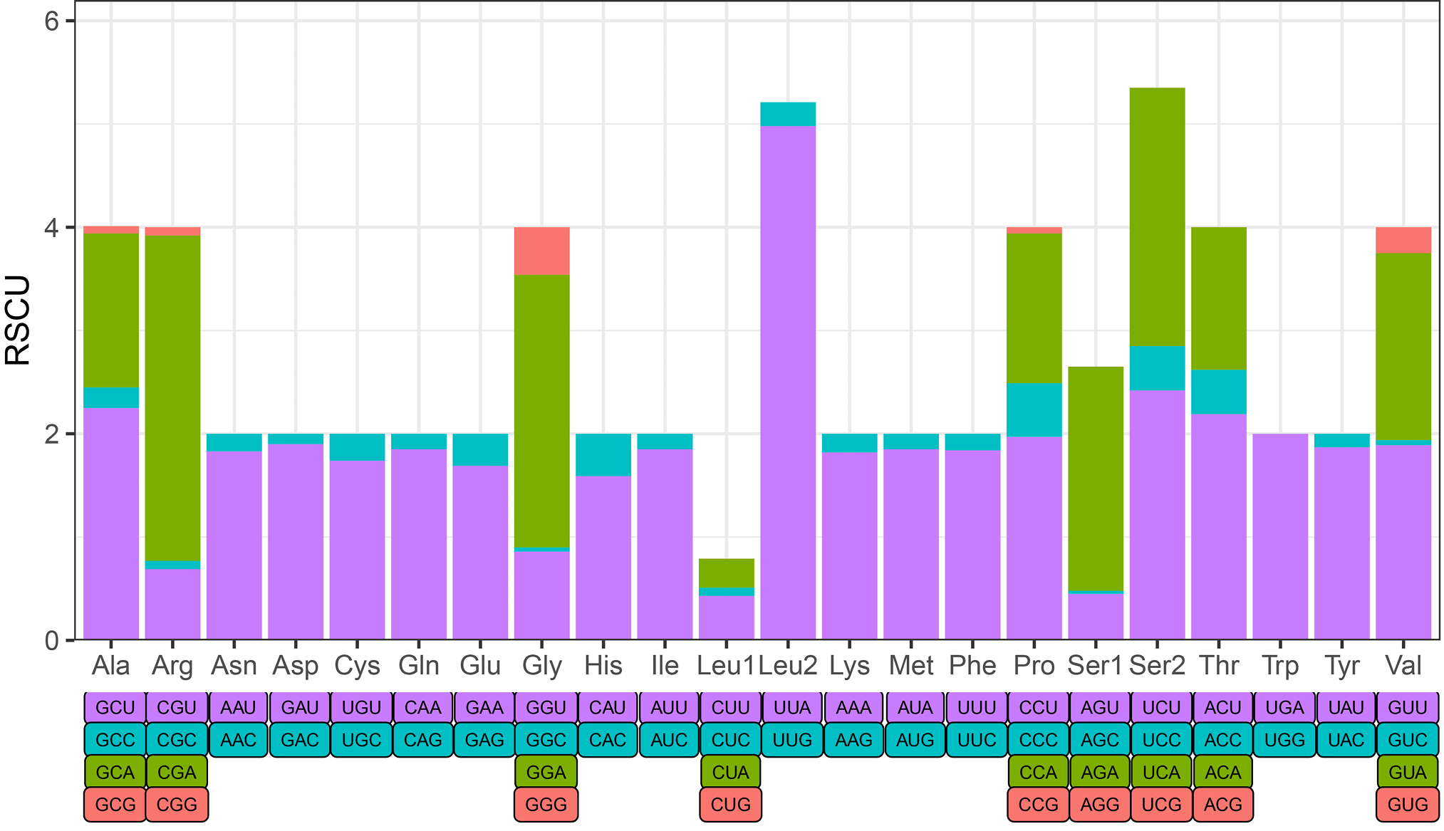Click the AUG codon label
1444x831 pixels.
click(915, 740)
